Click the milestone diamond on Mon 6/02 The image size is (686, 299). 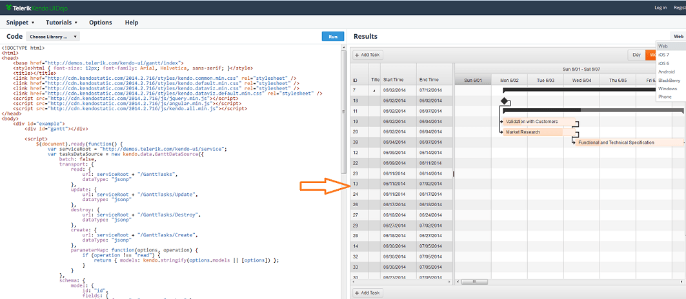tap(504, 101)
